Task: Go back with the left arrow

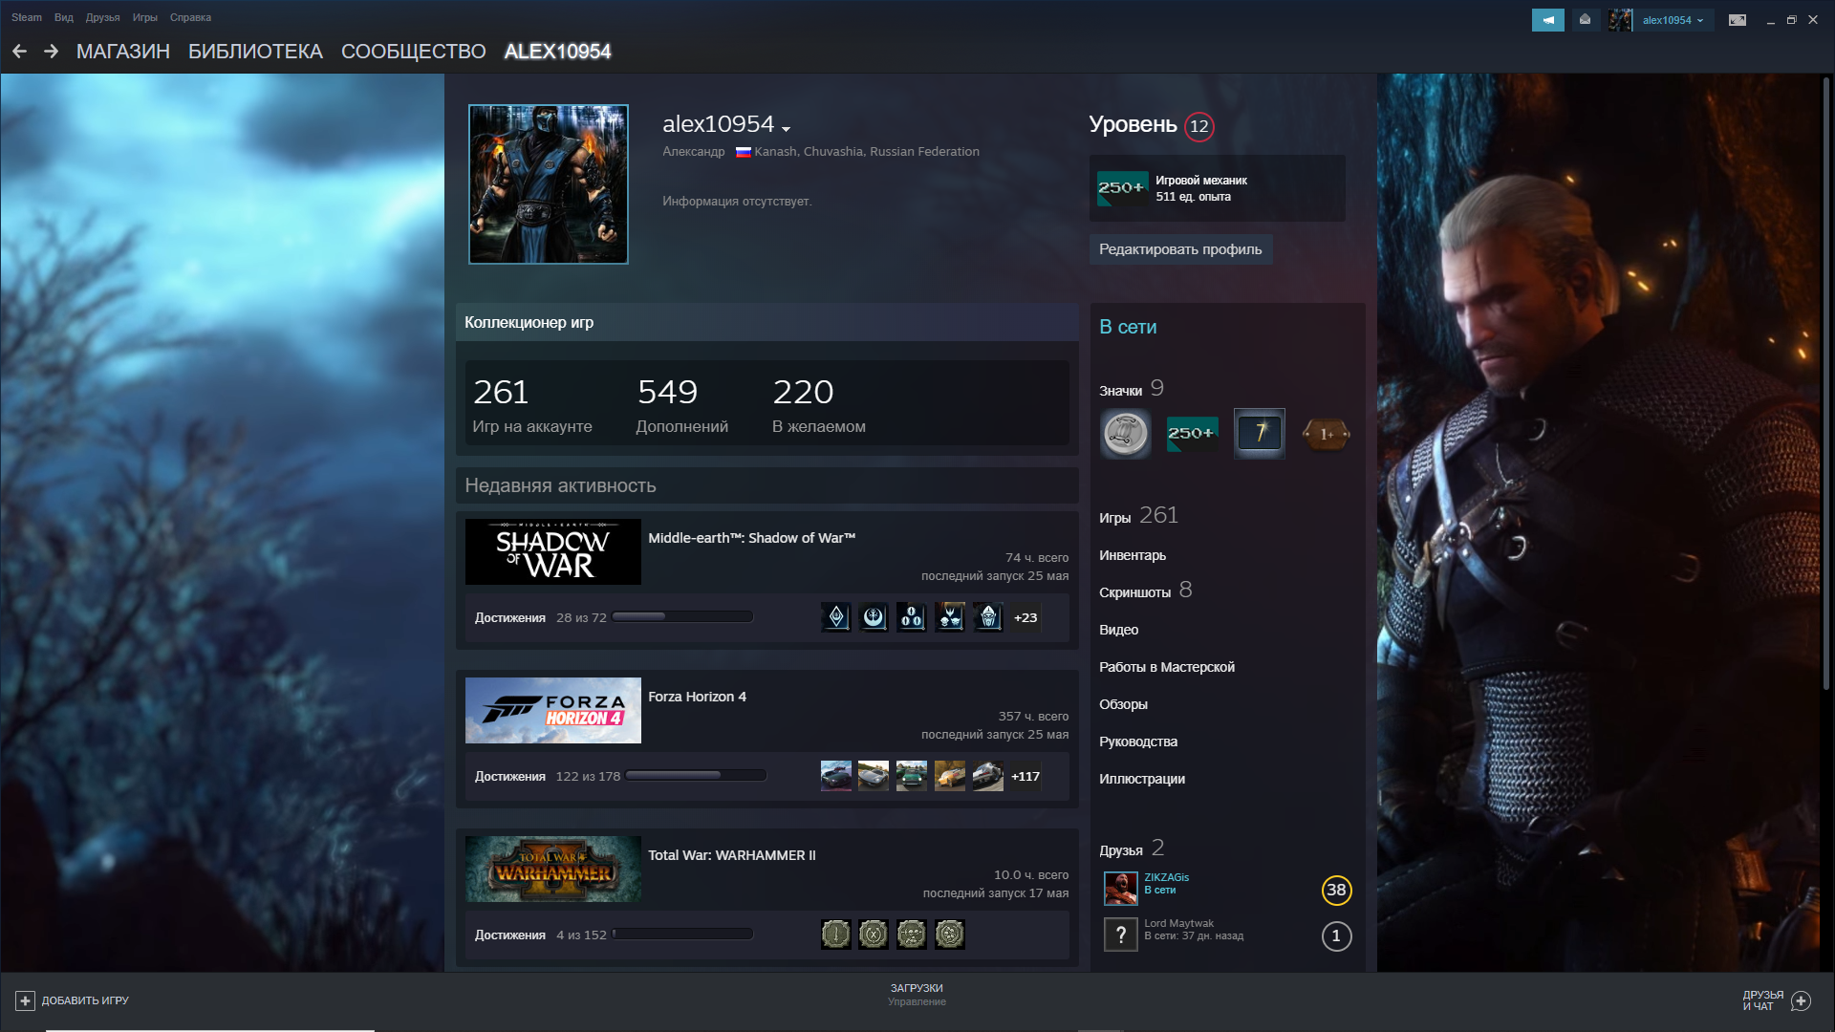Action: [19, 52]
